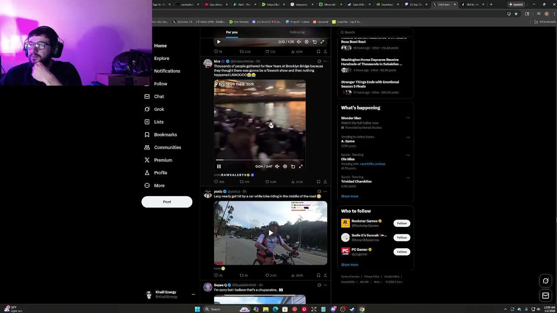Repost yoxic's bike riding post
The height and width of the screenshot is (313, 557).
244,275
